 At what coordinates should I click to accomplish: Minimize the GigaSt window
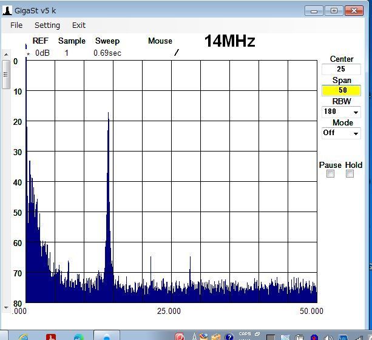tap(314, 10)
